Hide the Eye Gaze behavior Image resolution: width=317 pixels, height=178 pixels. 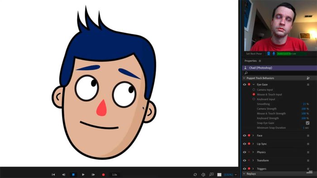[245, 84]
